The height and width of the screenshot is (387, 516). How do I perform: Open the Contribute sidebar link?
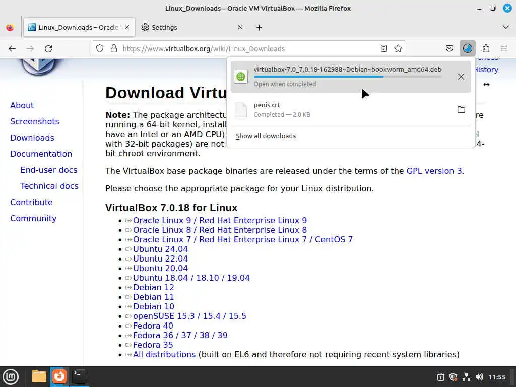[x=31, y=203]
